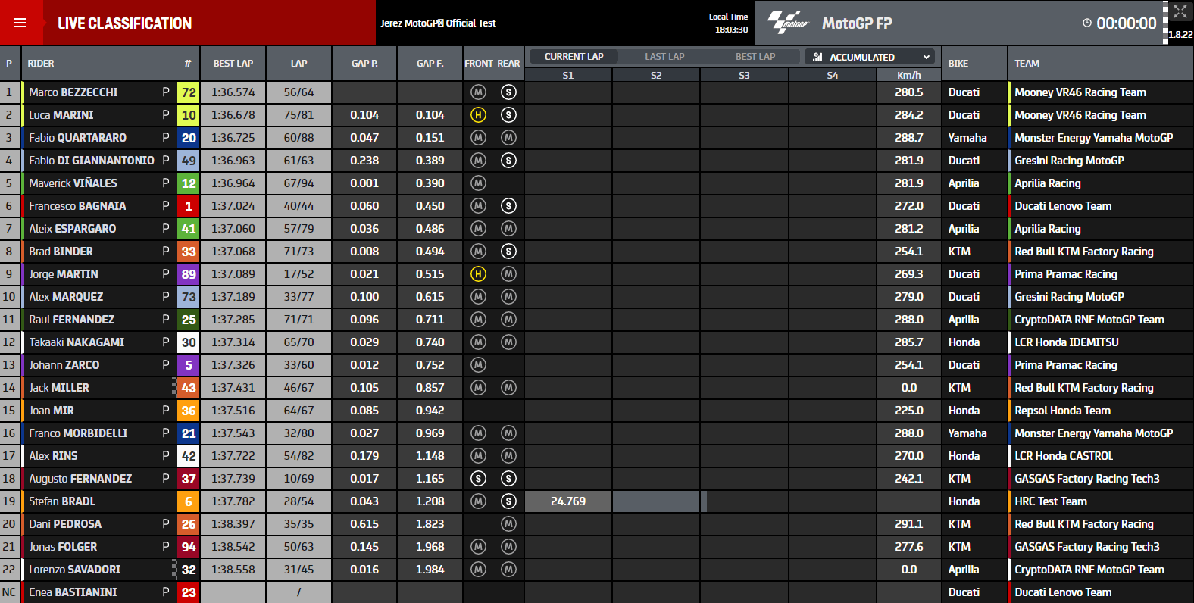Click Bezzecchi's number 72 badge
The height and width of the screenshot is (603, 1194).
189,92
